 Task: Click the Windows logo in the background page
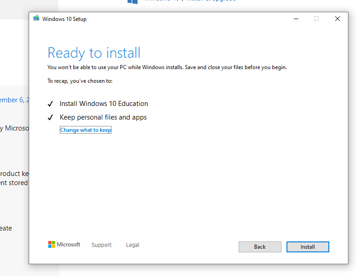click(x=133, y=2)
